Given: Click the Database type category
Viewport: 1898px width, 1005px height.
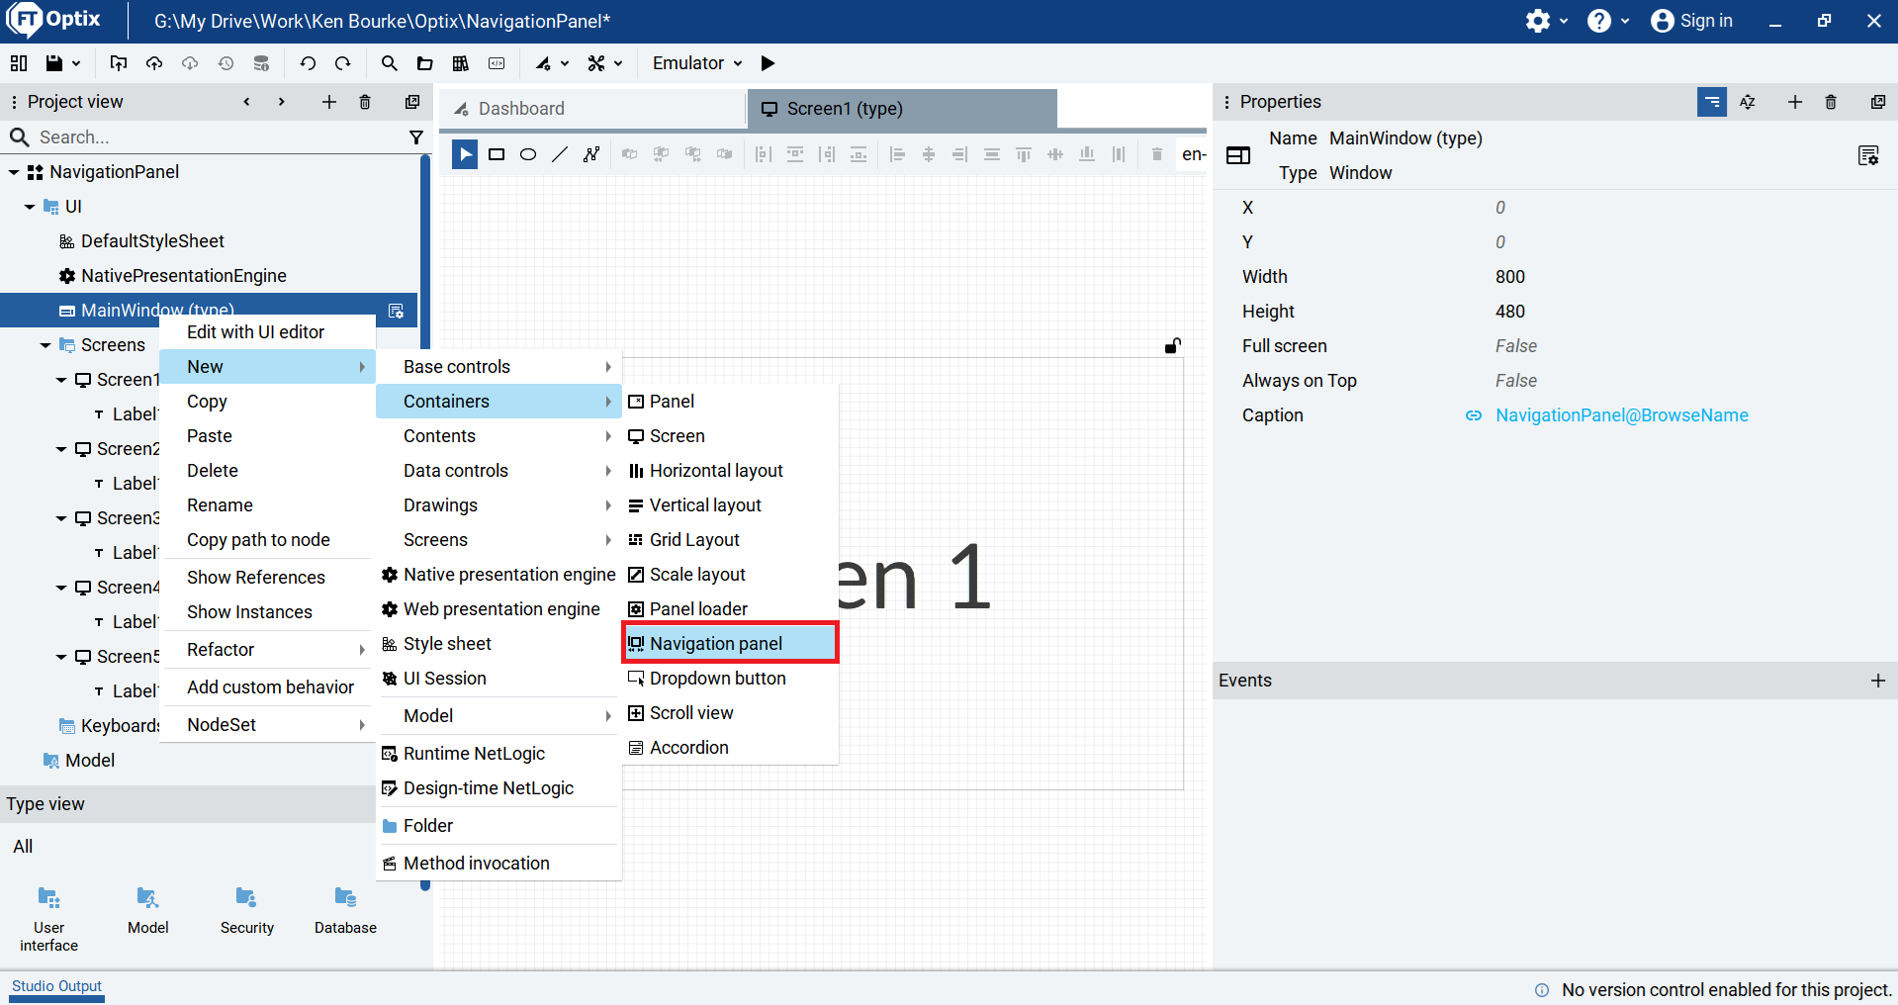Looking at the screenshot, I should click(345, 911).
